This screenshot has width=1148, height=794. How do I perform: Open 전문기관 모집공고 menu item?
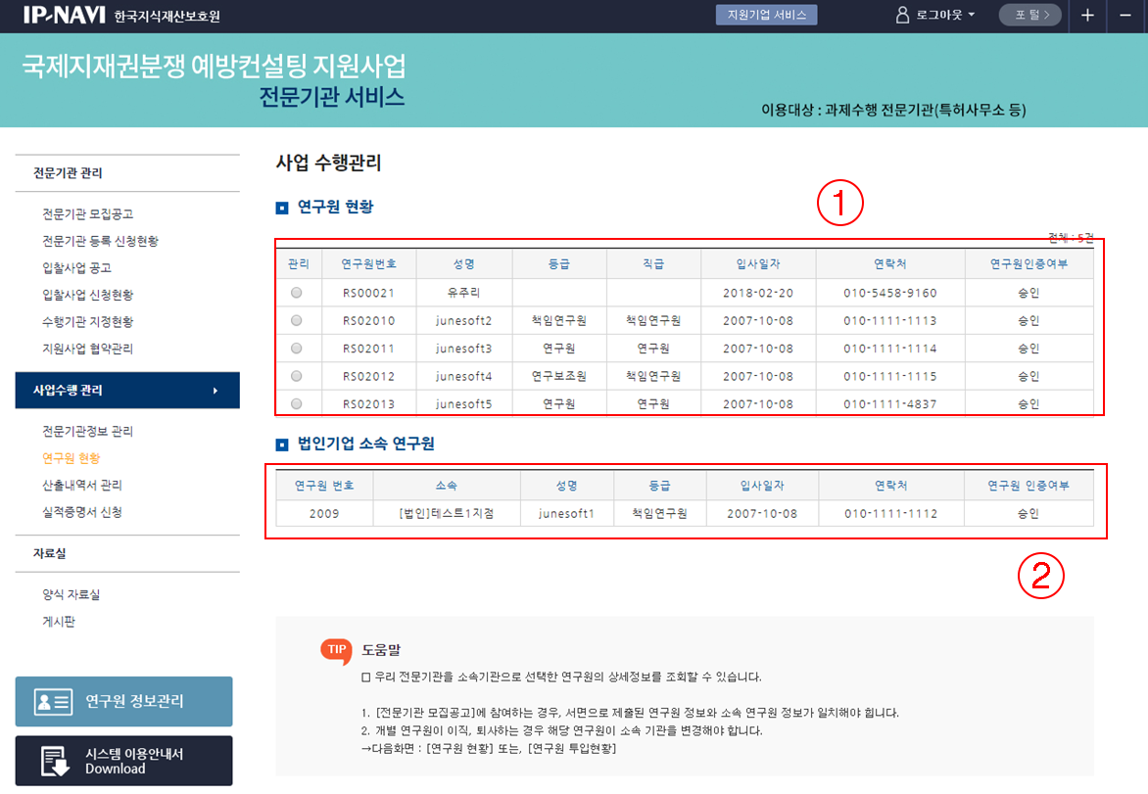[x=87, y=214]
